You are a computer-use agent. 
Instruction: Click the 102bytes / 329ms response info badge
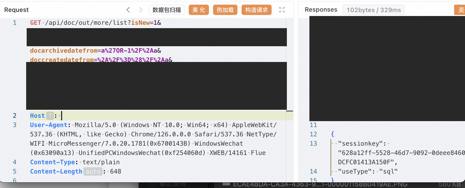tap(374, 10)
